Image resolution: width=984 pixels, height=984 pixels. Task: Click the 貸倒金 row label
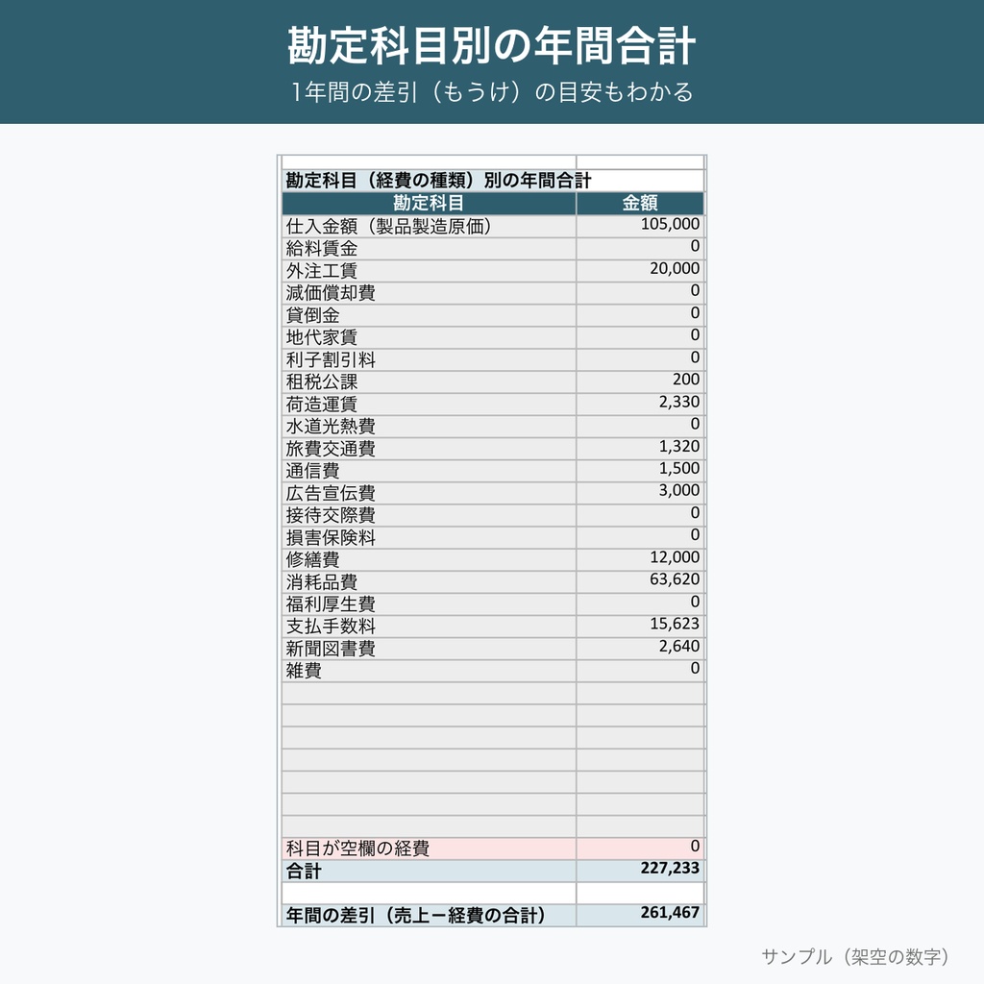click(312, 315)
